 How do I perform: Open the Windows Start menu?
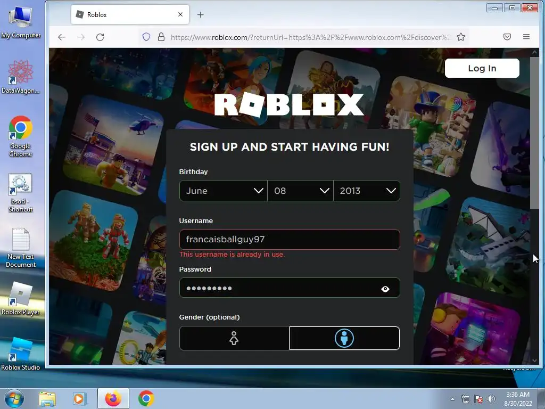(x=14, y=398)
